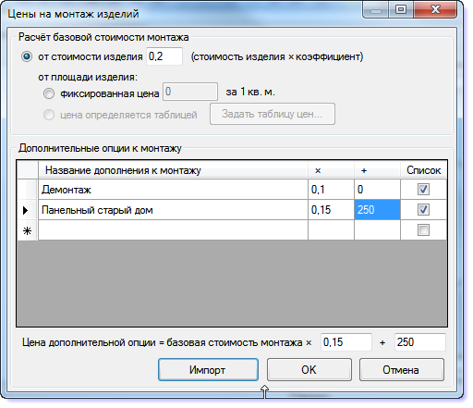
Task: Click the disabled fixed price field
Action: (x=190, y=92)
